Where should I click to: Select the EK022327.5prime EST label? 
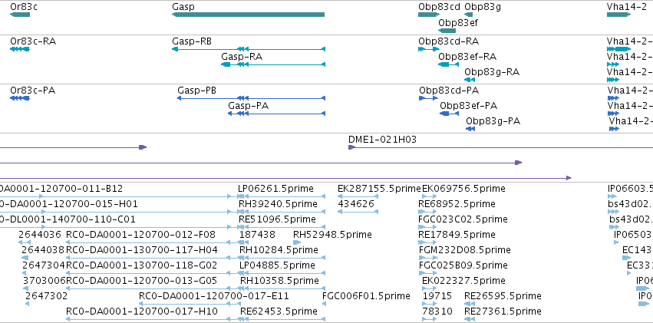coord(463,281)
